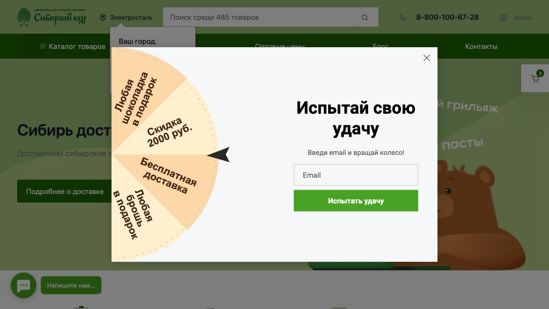549x309 pixels.
Task: Click the wheel pointer arrow
Action: (218, 154)
